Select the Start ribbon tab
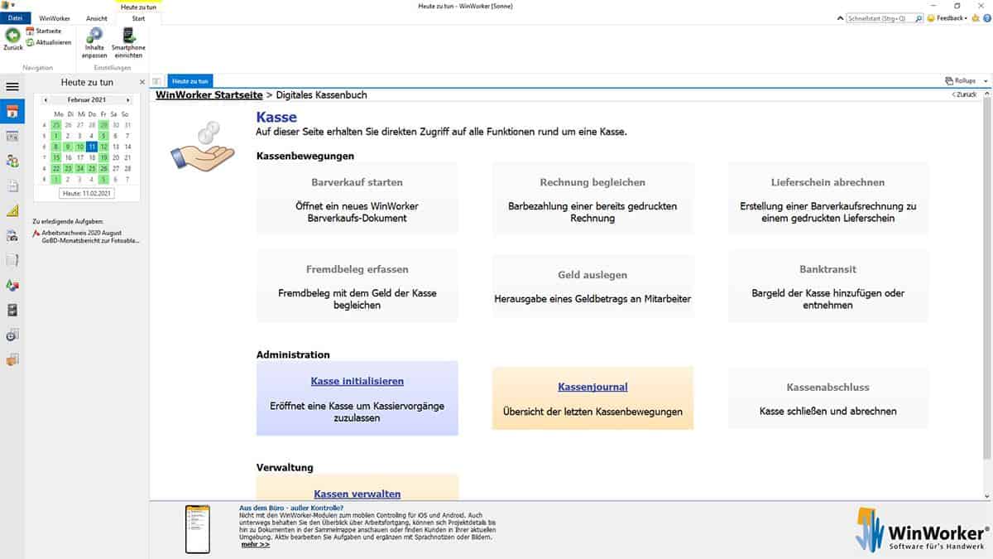 click(x=138, y=18)
